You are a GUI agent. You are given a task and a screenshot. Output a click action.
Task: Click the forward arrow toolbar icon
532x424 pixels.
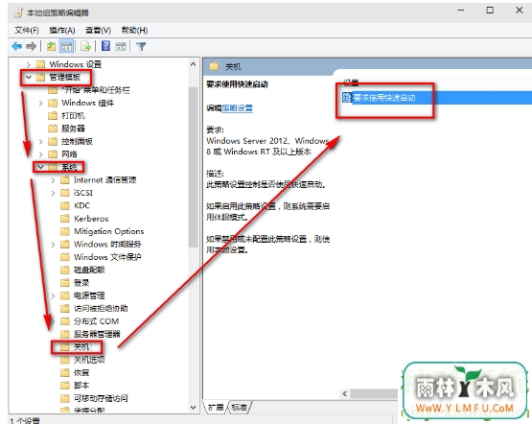pyautogui.click(x=32, y=46)
